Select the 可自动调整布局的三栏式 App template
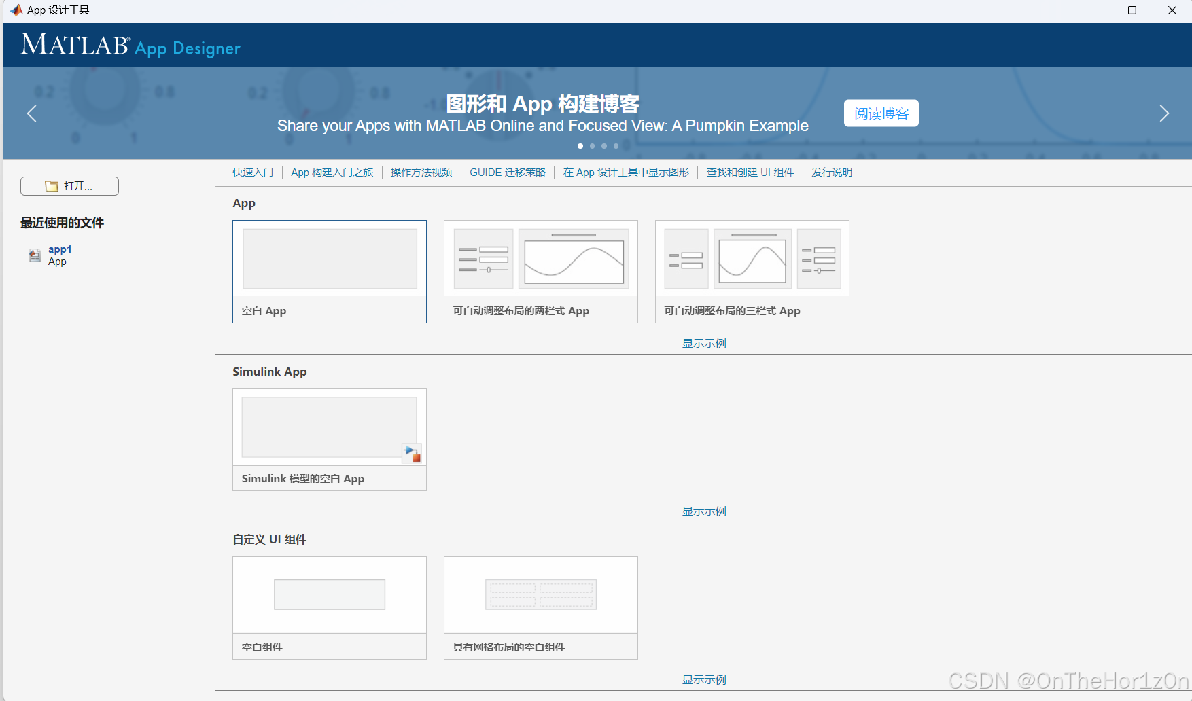The width and height of the screenshot is (1192, 701). pyautogui.click(x=752, y=272)
